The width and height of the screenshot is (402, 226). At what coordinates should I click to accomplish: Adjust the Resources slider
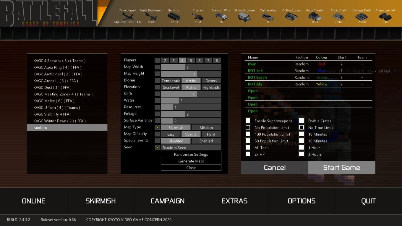pyautogui.click(x=191, y=107)
